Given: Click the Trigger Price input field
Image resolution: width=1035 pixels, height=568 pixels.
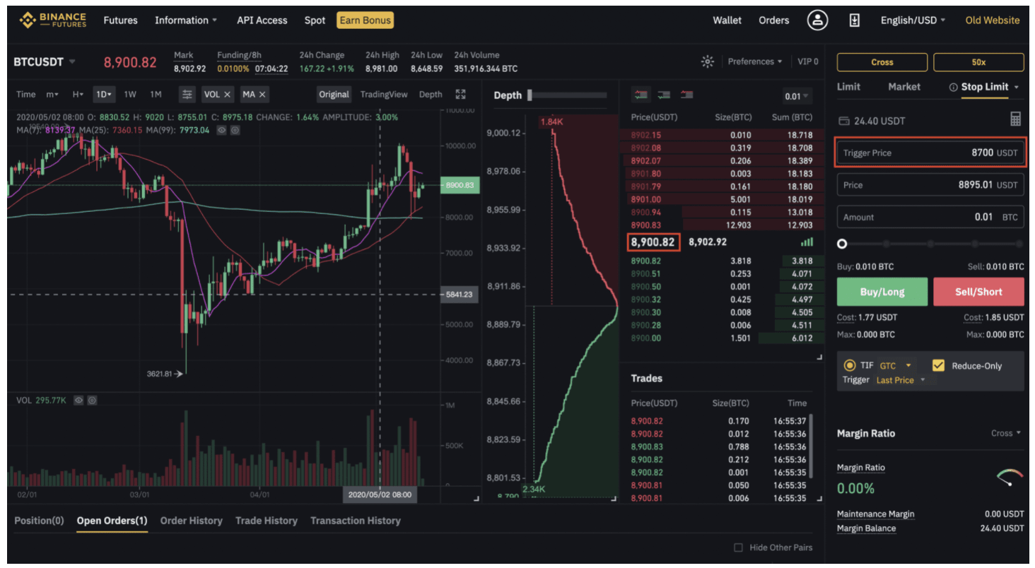Looking at the screenshot, I should (x=930, y=153).
